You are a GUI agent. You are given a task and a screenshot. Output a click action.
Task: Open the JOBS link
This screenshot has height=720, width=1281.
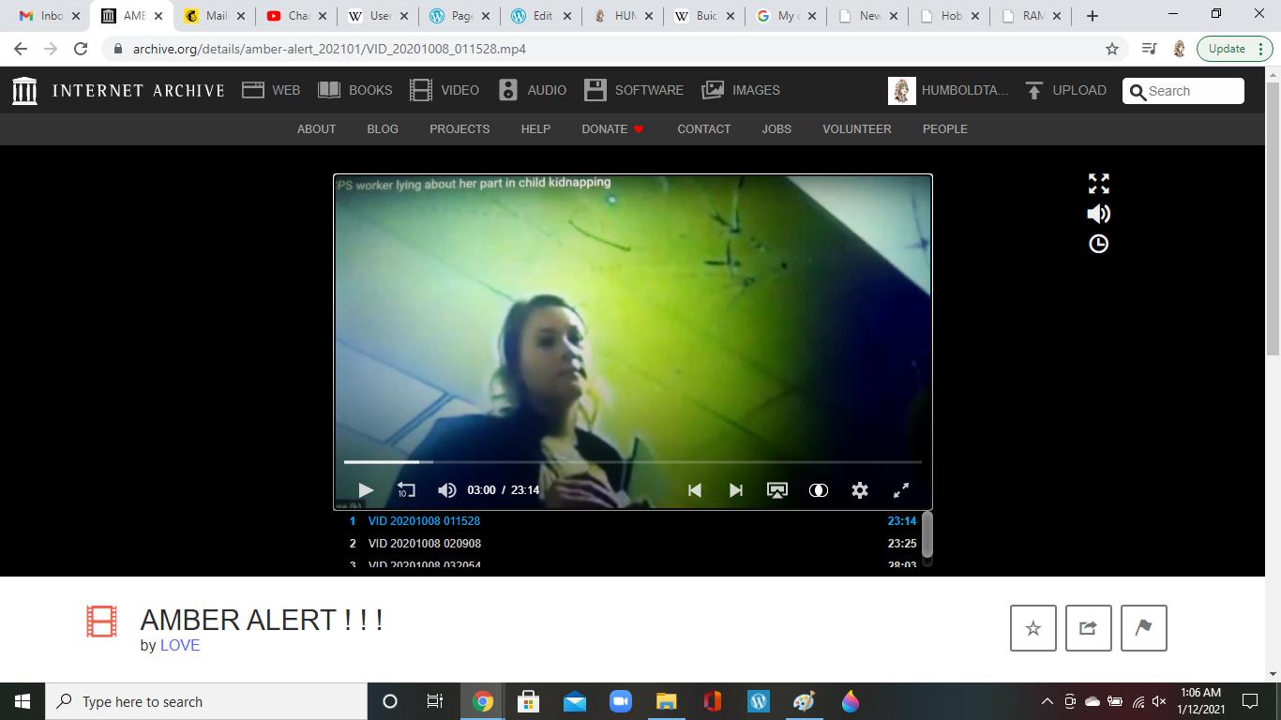point(776,129)
